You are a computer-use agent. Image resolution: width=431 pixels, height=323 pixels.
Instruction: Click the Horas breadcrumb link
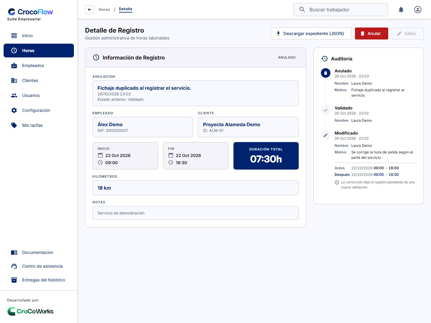[104, 10]
